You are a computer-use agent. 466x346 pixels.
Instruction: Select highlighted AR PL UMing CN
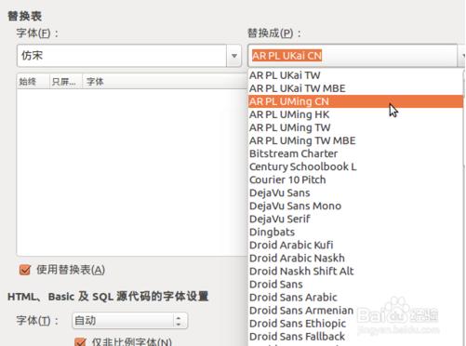[355, 101]
